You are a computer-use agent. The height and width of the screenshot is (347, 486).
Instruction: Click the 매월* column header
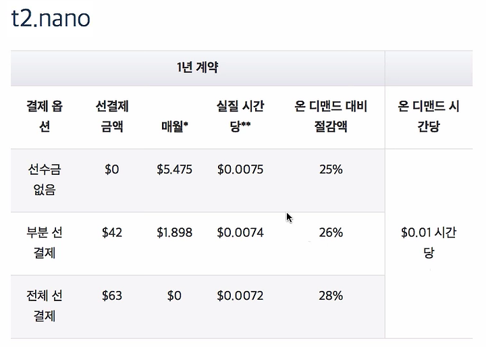[175, 126]
